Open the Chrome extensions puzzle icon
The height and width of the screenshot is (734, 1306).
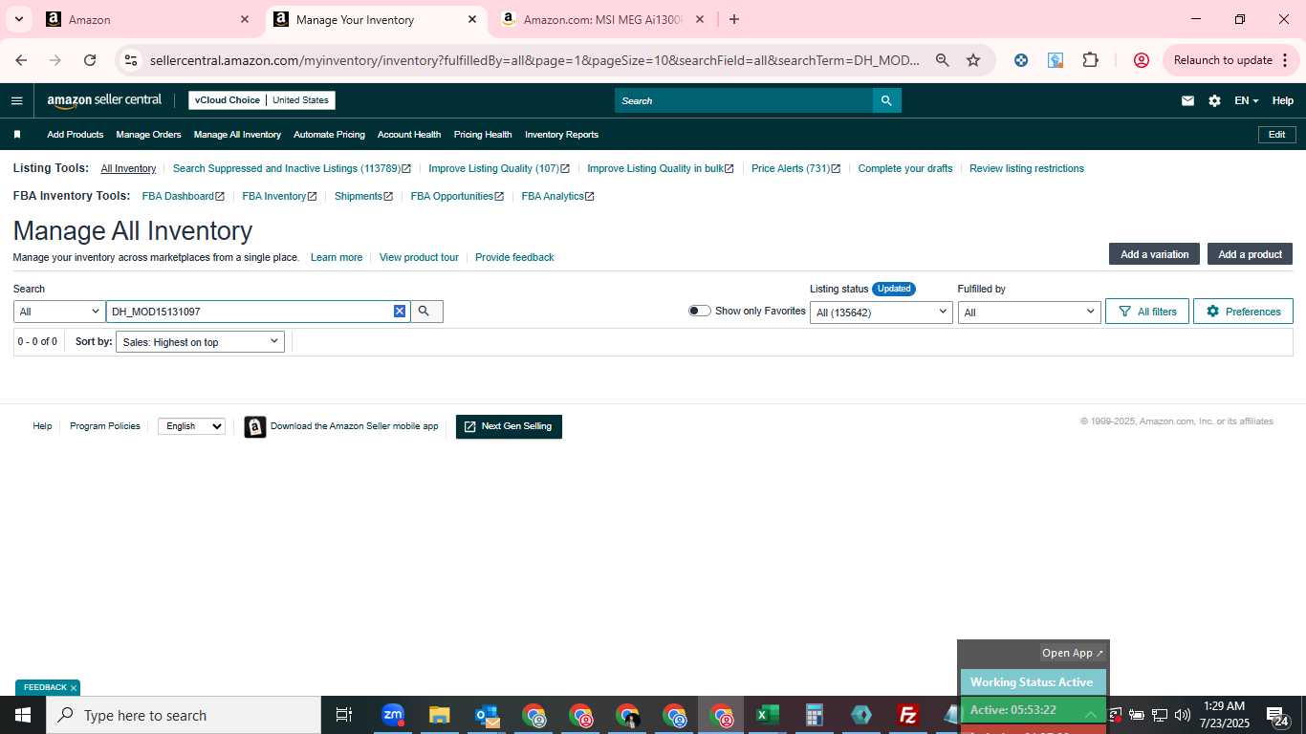(1091, 60)
